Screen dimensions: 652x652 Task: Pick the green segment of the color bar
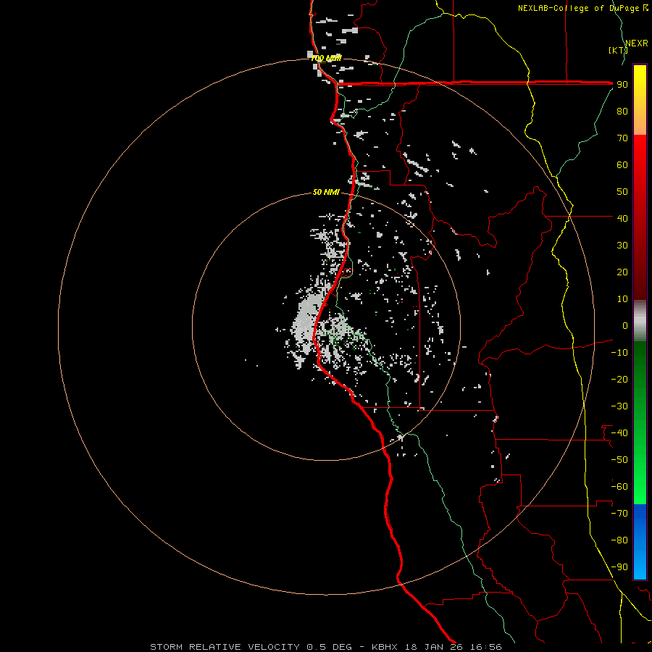pos(640,423)
